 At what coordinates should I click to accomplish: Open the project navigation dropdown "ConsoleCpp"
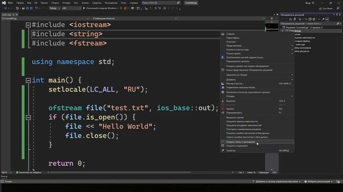45,19
